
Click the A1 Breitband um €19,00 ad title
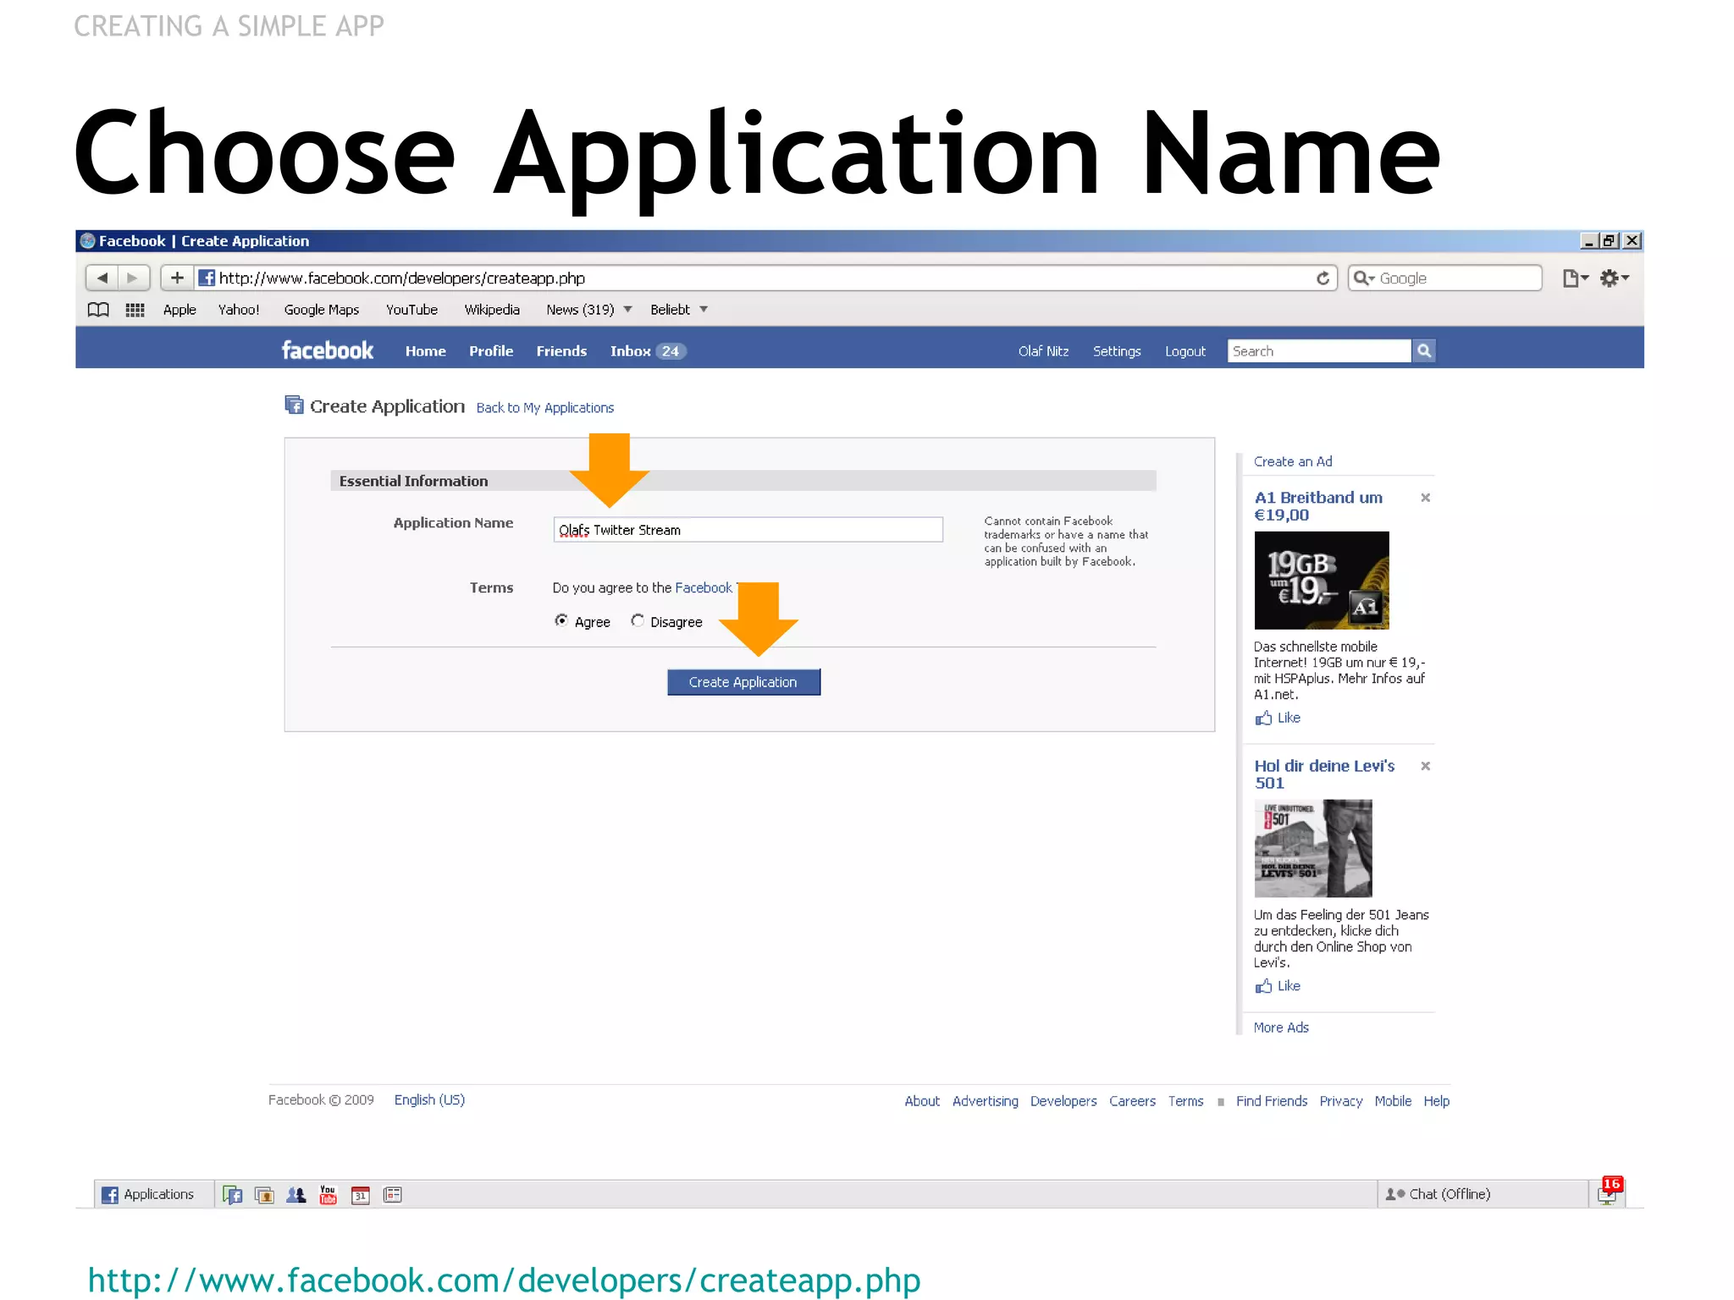coord(1318,506)
